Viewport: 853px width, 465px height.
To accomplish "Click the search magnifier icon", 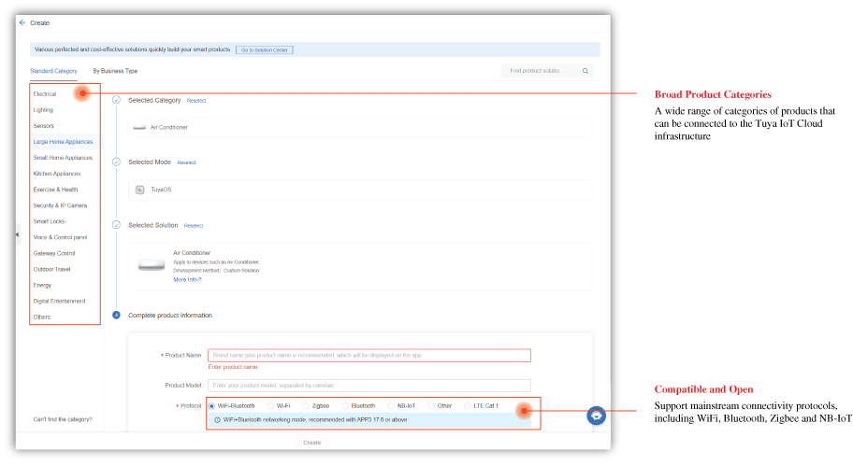I will [x=585, y=71].
